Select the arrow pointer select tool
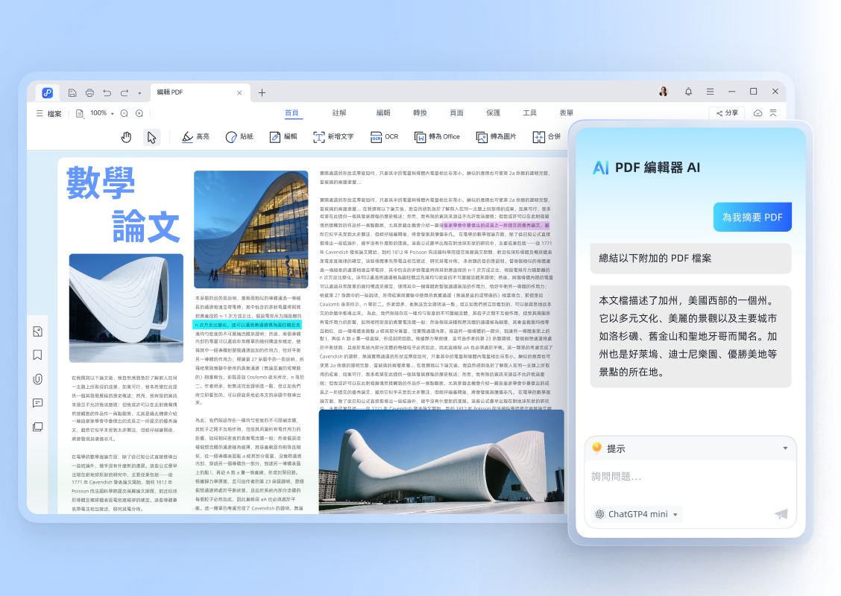Image resolution: width=841 pixels, height=596 pixels. (152, 137)
